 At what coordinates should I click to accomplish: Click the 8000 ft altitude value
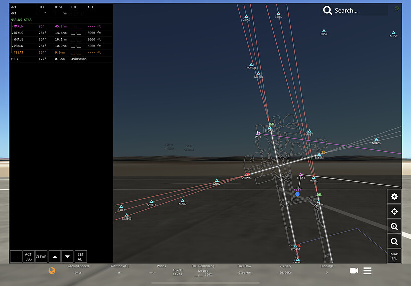(94, 33)
